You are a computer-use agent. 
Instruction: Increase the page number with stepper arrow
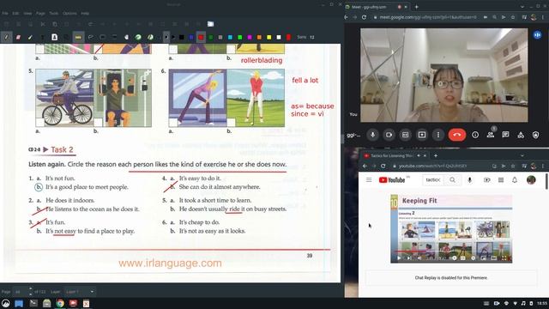pos(31,289)
